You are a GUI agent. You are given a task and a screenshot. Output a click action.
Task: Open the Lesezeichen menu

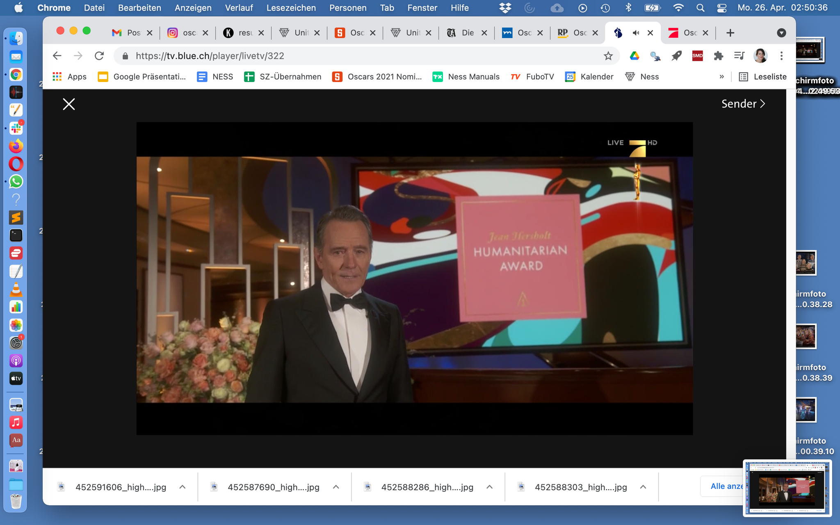pos(291,8)
